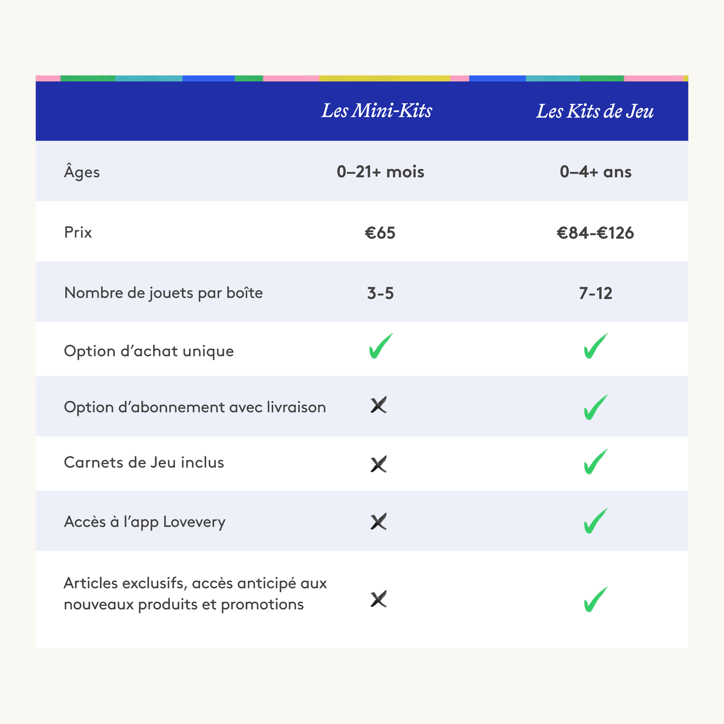Click the €84-€126 Kits de Jeu price
This screenshot has height=724, width=724.
pyautogui.click(x=595, y=233)
